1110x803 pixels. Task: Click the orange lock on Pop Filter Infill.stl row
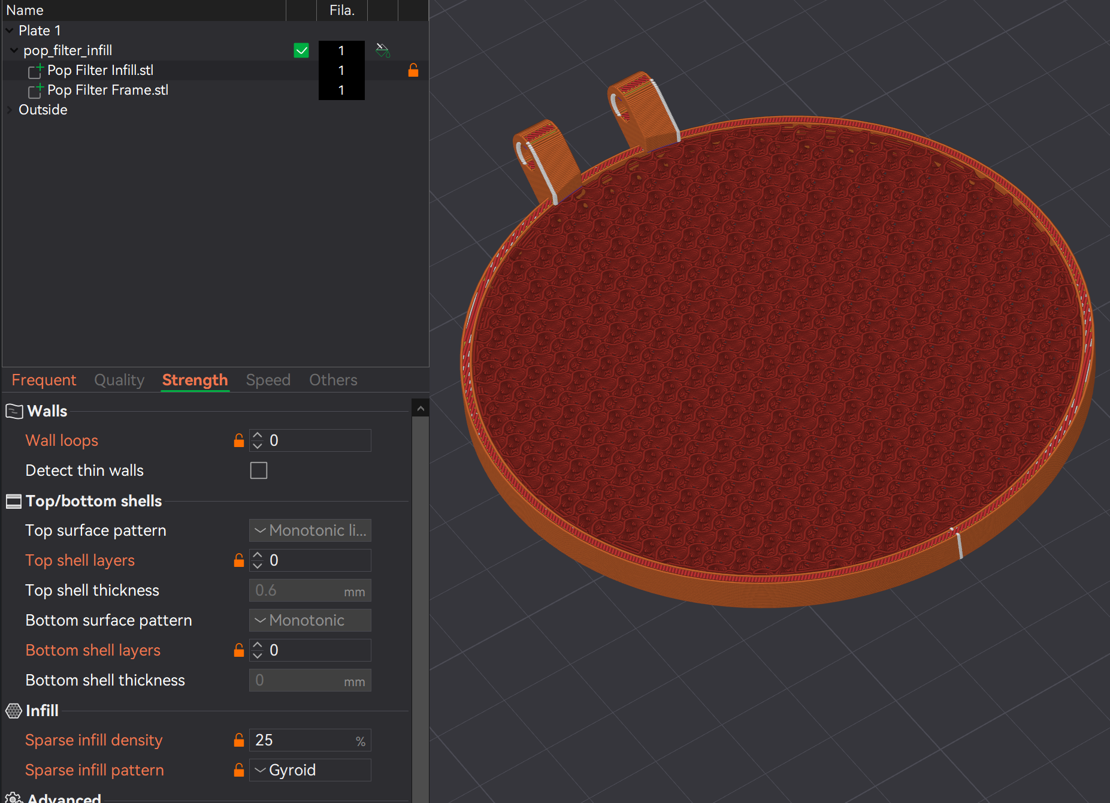point(413,70)
